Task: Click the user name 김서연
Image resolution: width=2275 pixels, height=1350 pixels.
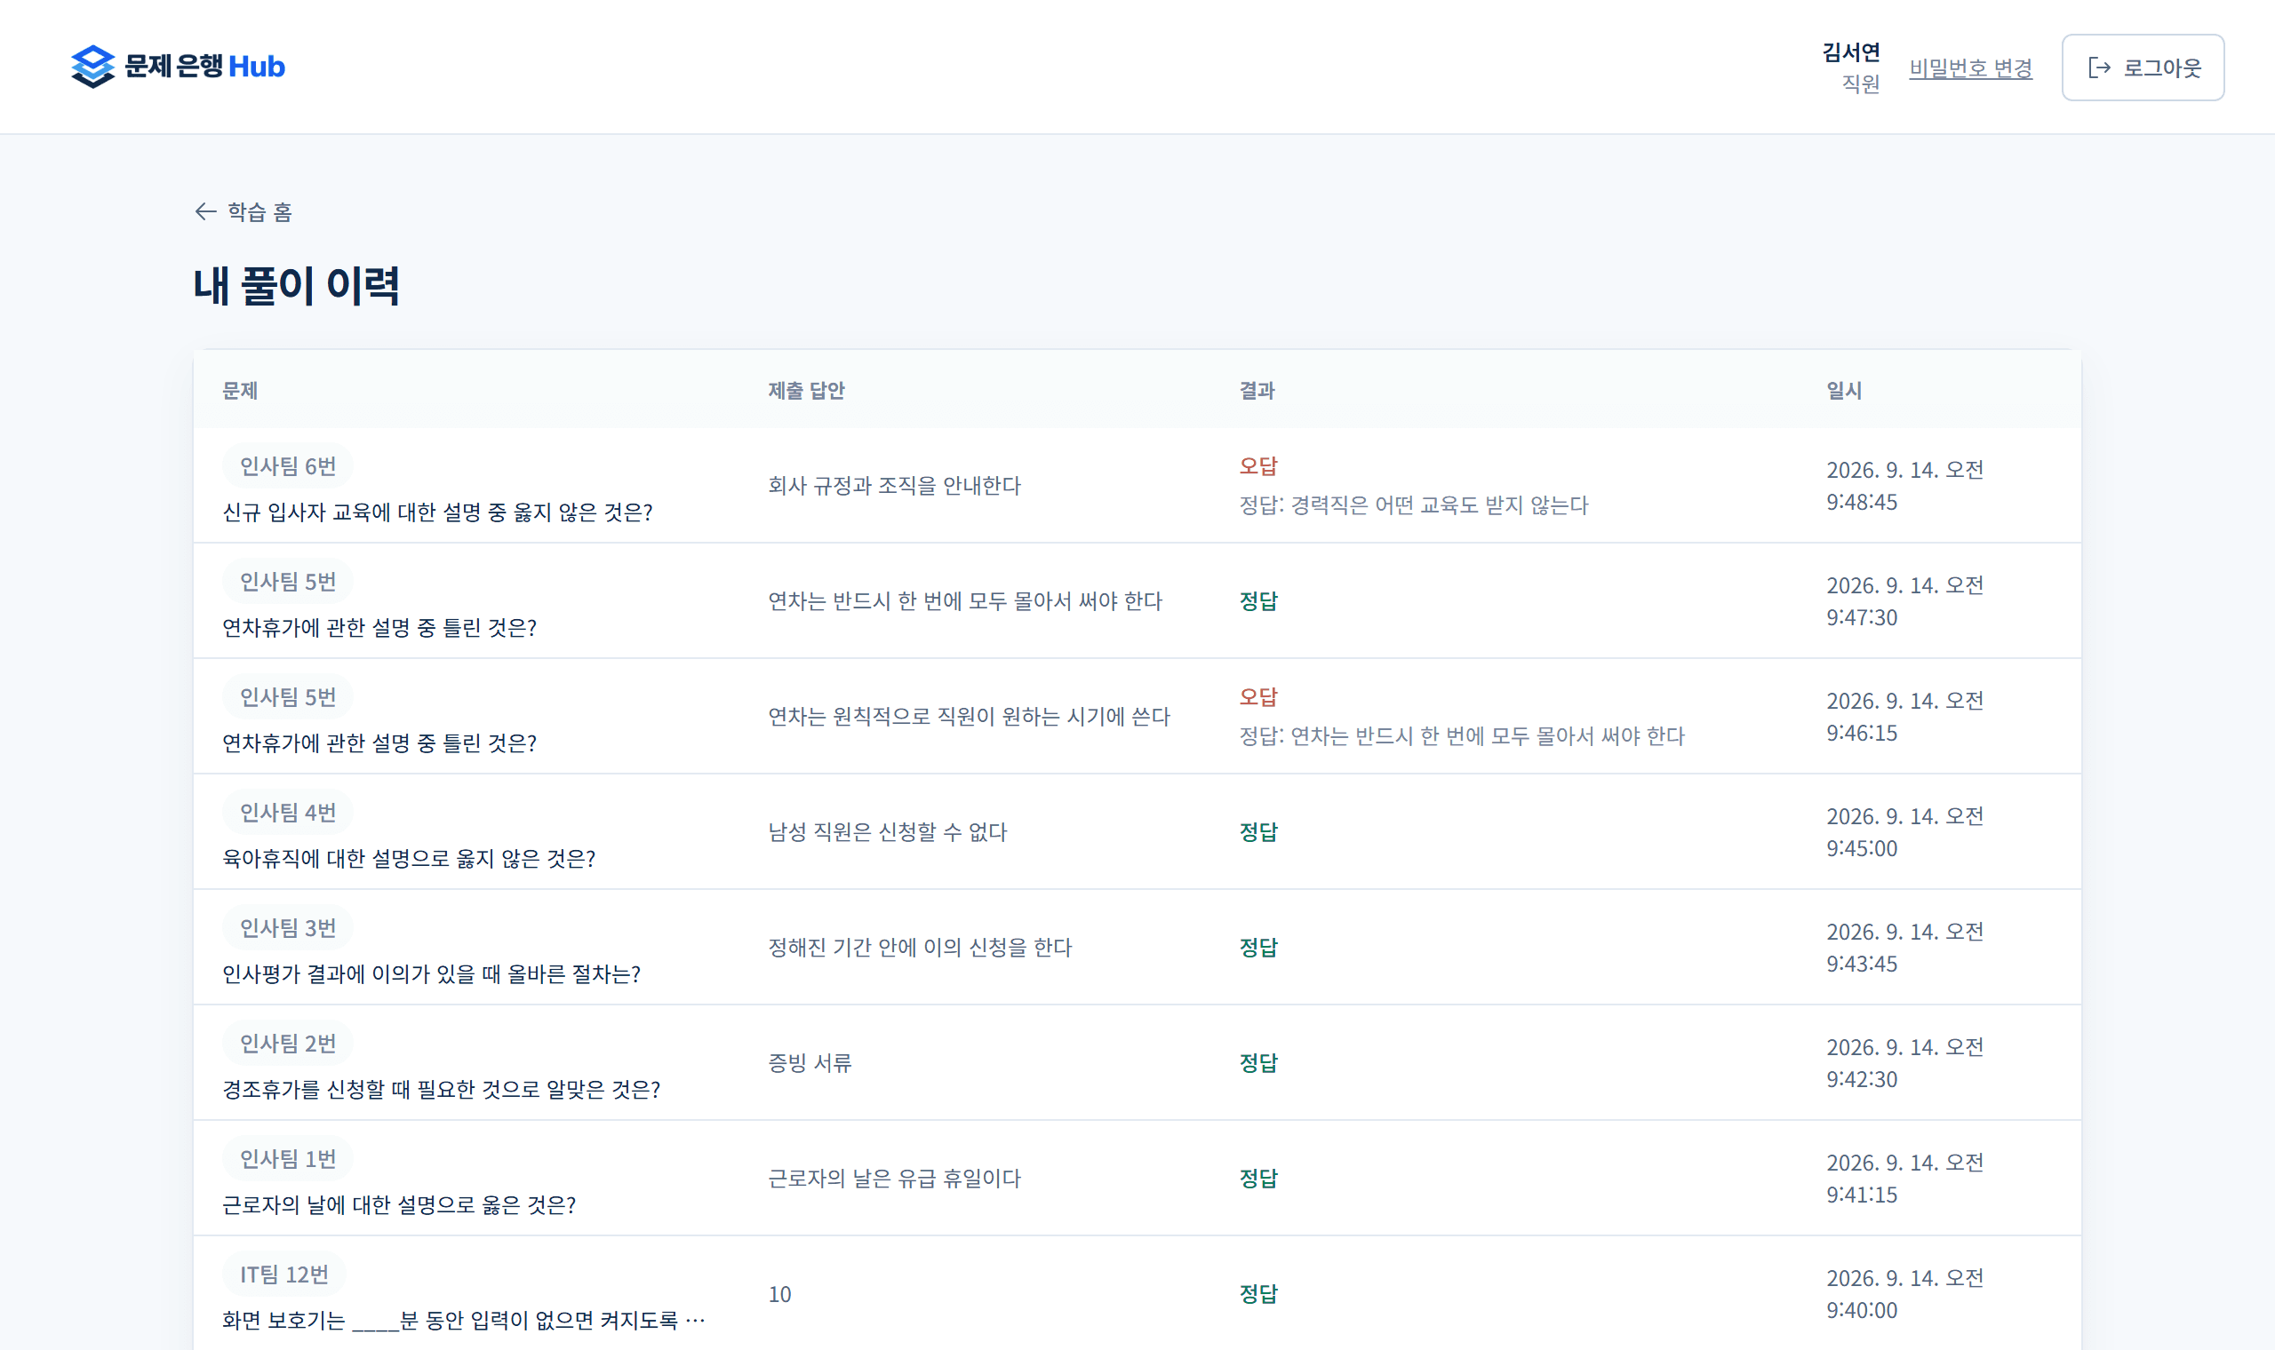Action: [1851, 52]
